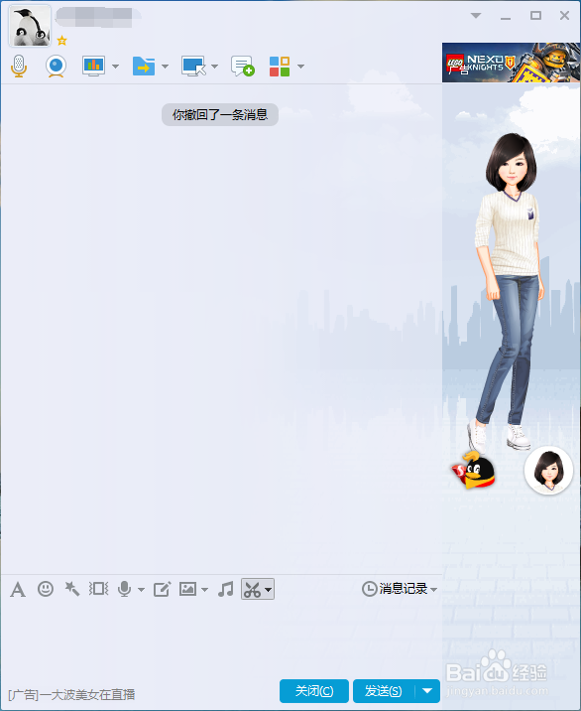Maximize the chat window

pos(535,16)
